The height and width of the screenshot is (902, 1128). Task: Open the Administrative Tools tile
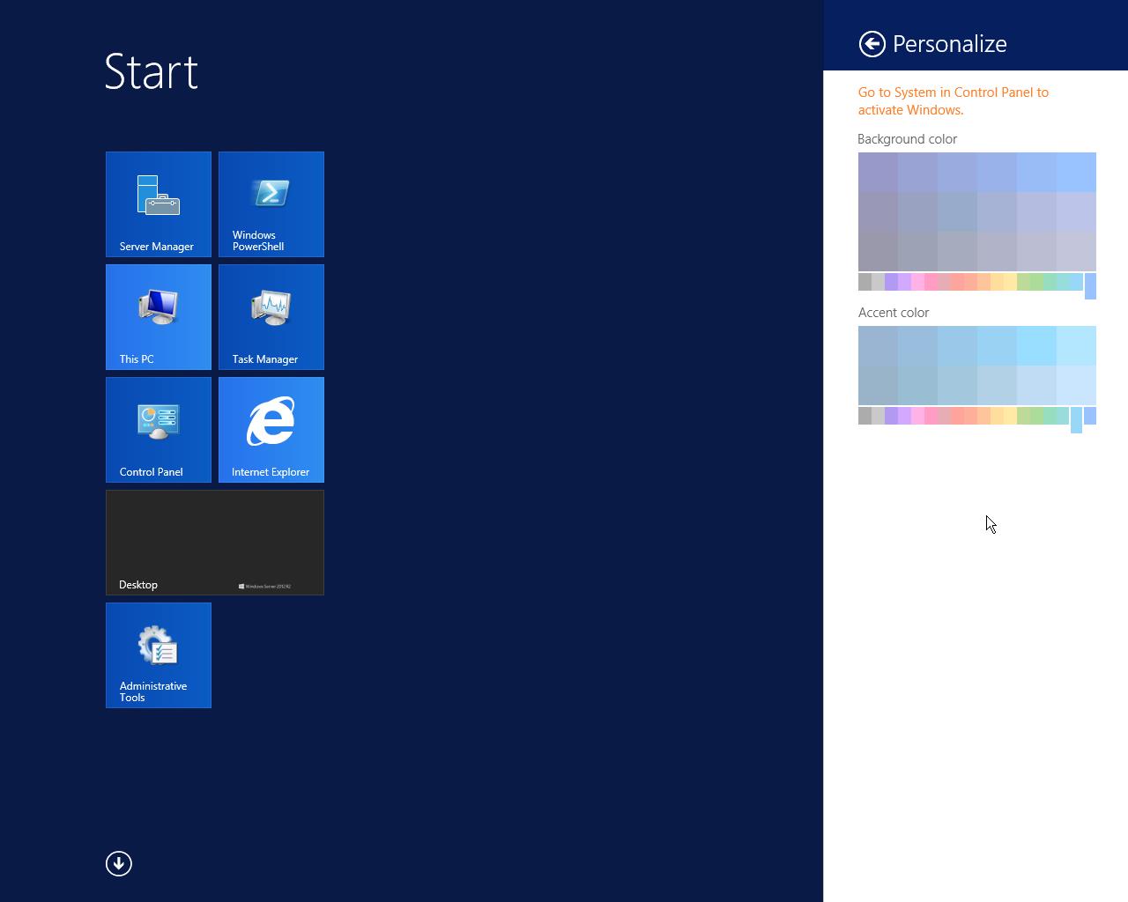coord(159,655)
